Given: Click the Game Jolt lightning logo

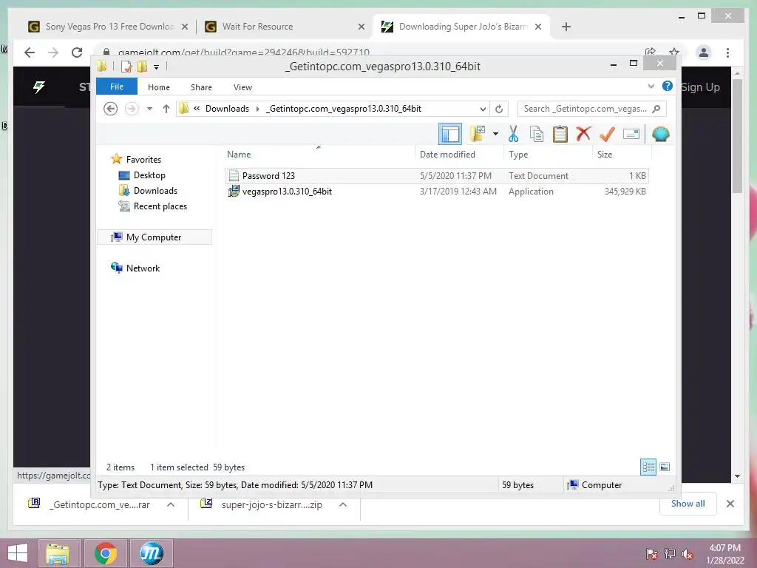Looking at the screenshot, I should [x=39, y=87].
